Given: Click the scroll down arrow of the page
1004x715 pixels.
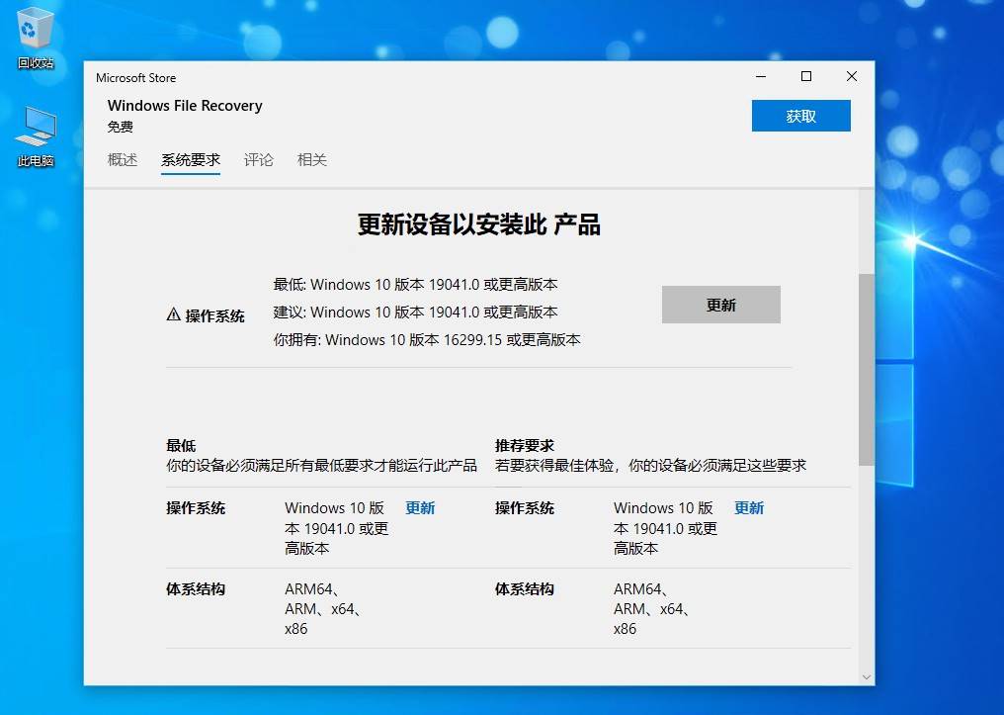Looking at the screenshot, I should tap(867, 677).
